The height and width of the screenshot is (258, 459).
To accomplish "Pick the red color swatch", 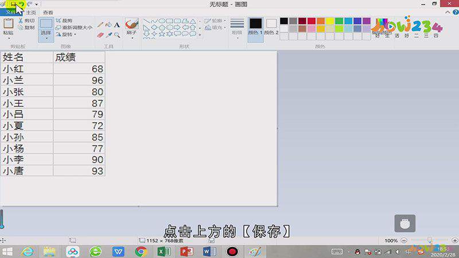I will (312, 21).
